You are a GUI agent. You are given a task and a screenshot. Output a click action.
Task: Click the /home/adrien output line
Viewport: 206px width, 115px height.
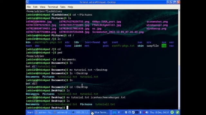tap(35, 56)
